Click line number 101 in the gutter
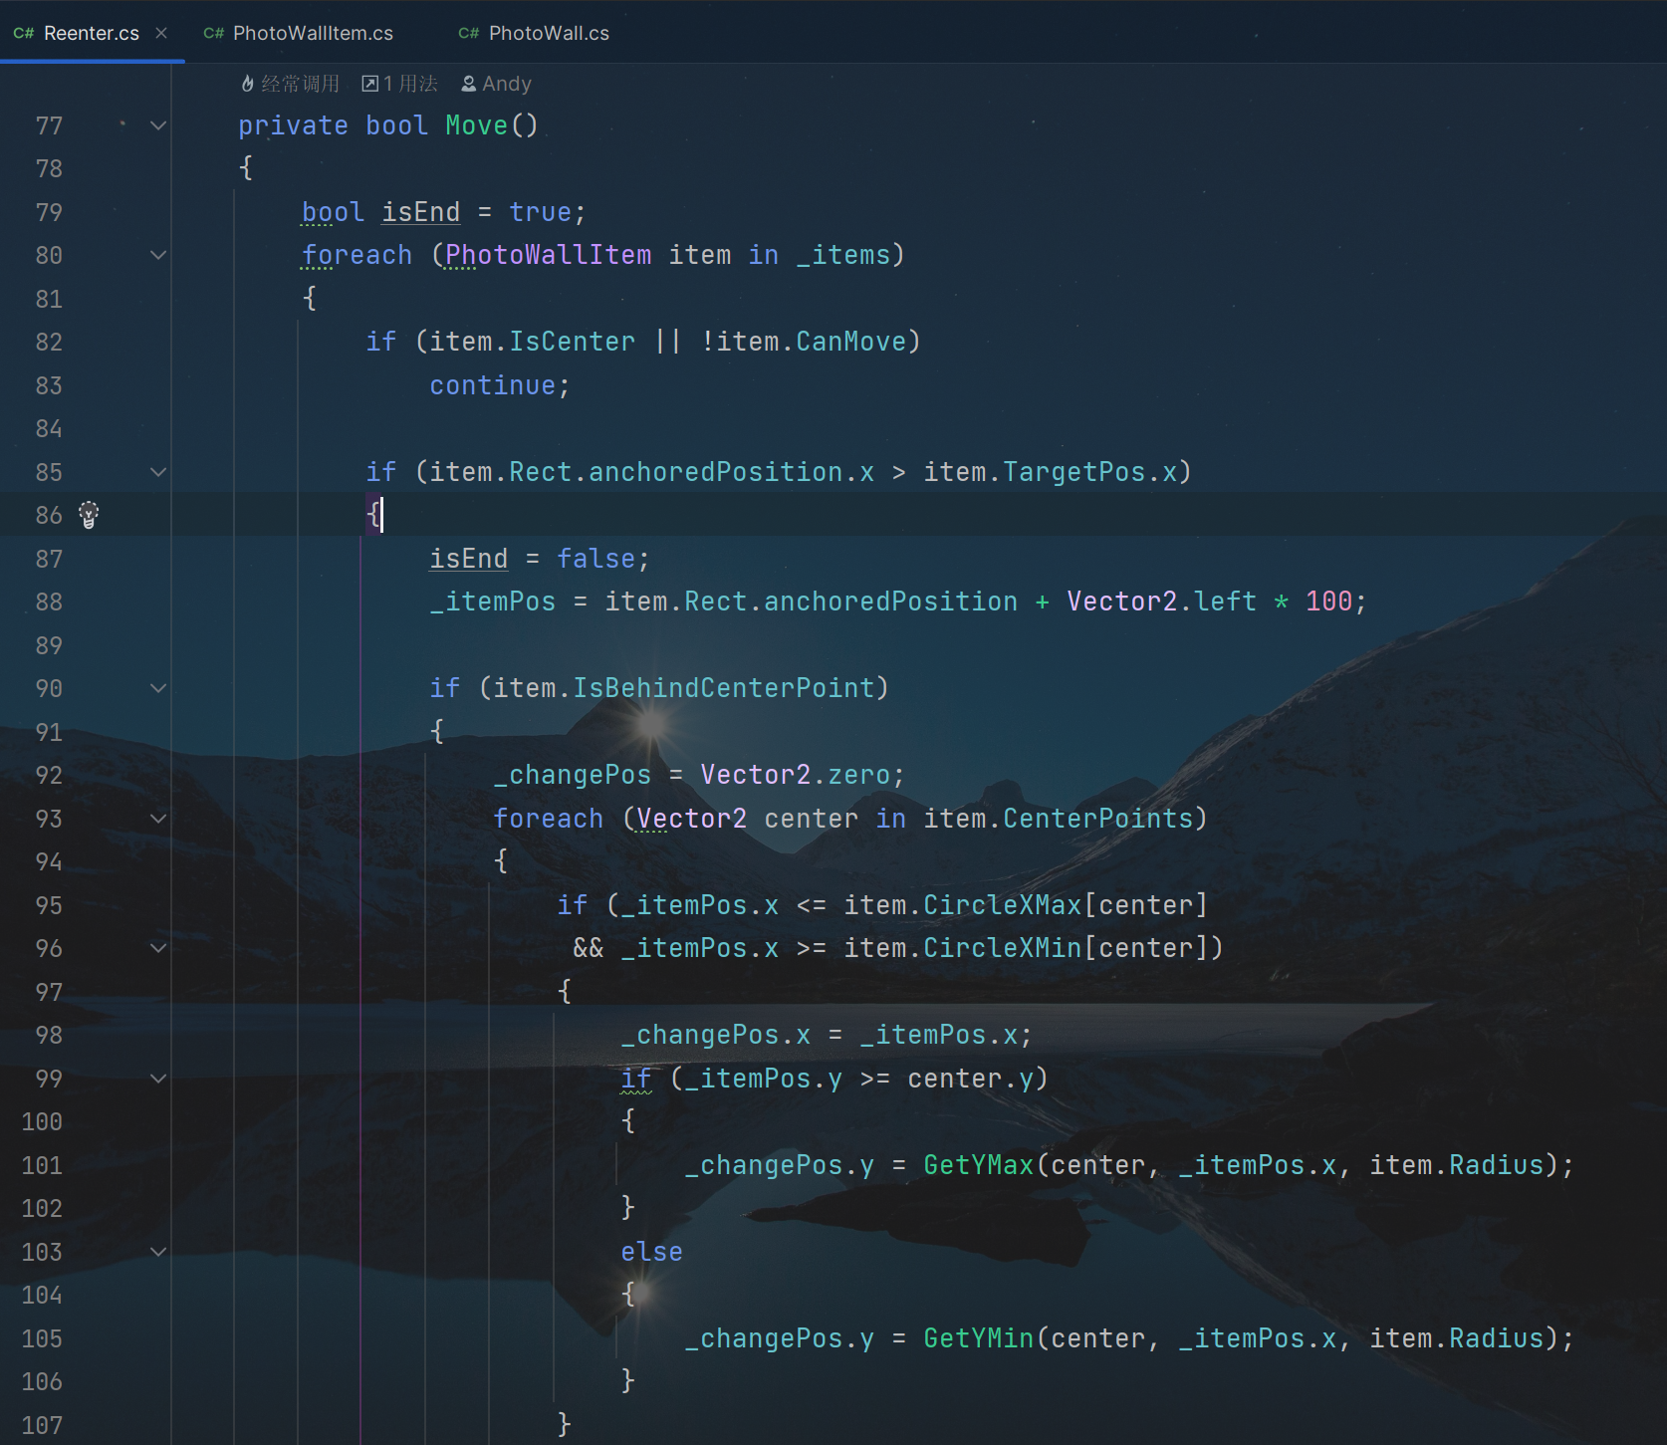Screen dimensions: 1667x1445 click(x=42, y=1165)
